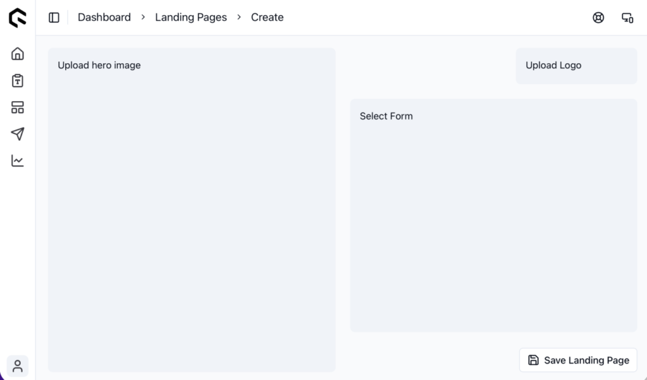Open the clipboard forms icon in sidebar
The height and width of the screenshot is (380, 647).
[17, 80]
